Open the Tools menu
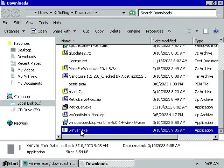224x168 pixels. [x=43, y=23]
